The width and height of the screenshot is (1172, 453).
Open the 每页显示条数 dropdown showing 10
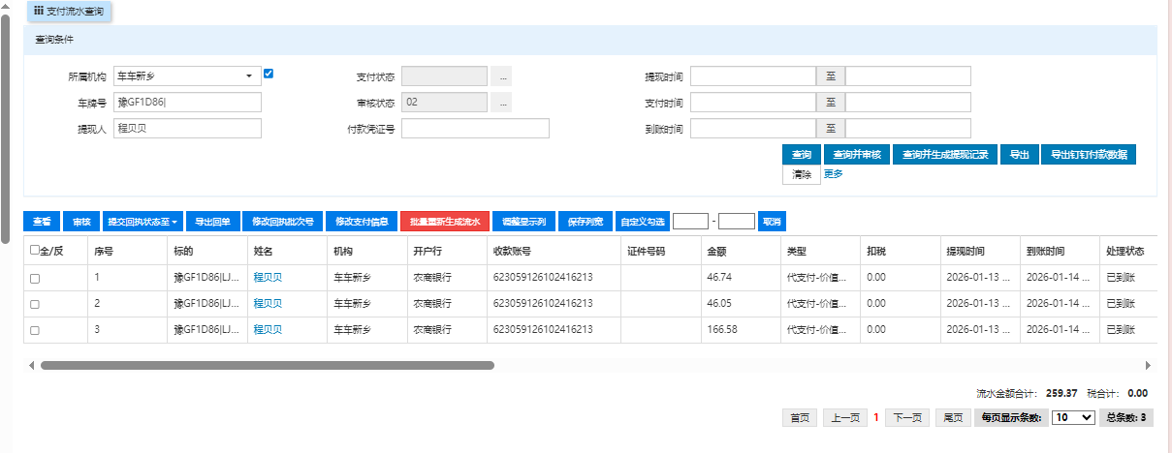(1073, 417)
